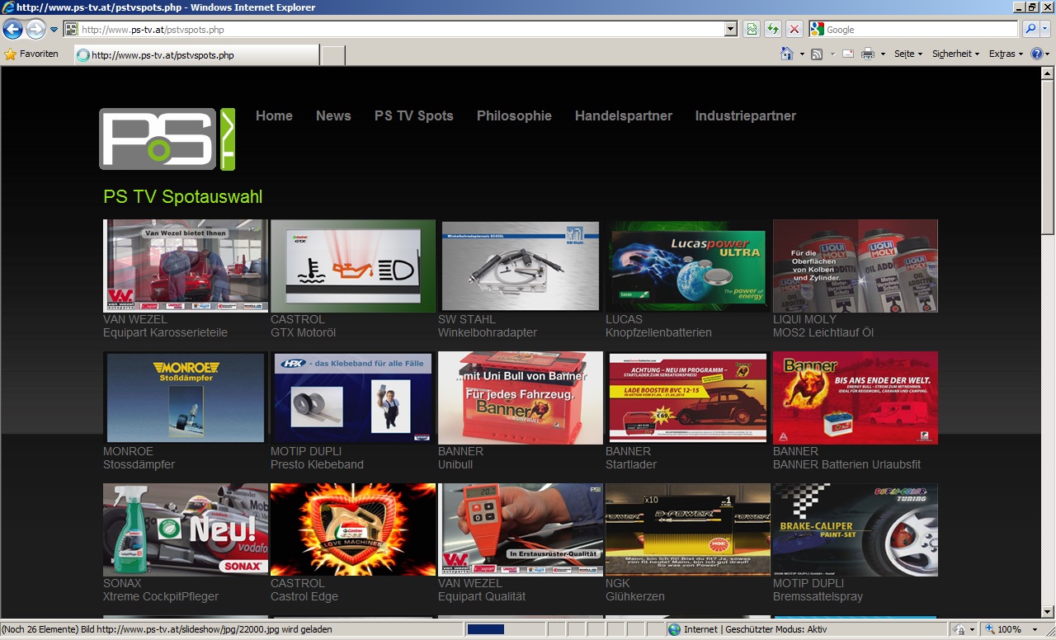Open the Motip Dupli Presto Klebeband thumbnail

click(353, 398)
